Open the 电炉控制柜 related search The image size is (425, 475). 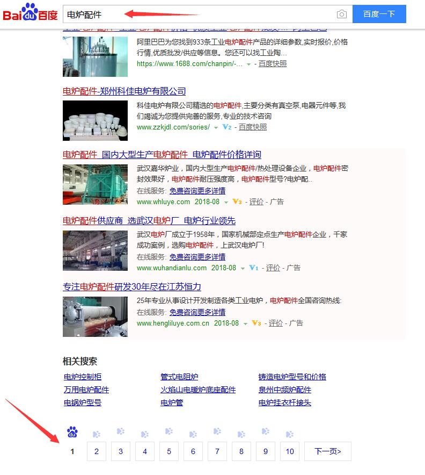tap(83, 377)
